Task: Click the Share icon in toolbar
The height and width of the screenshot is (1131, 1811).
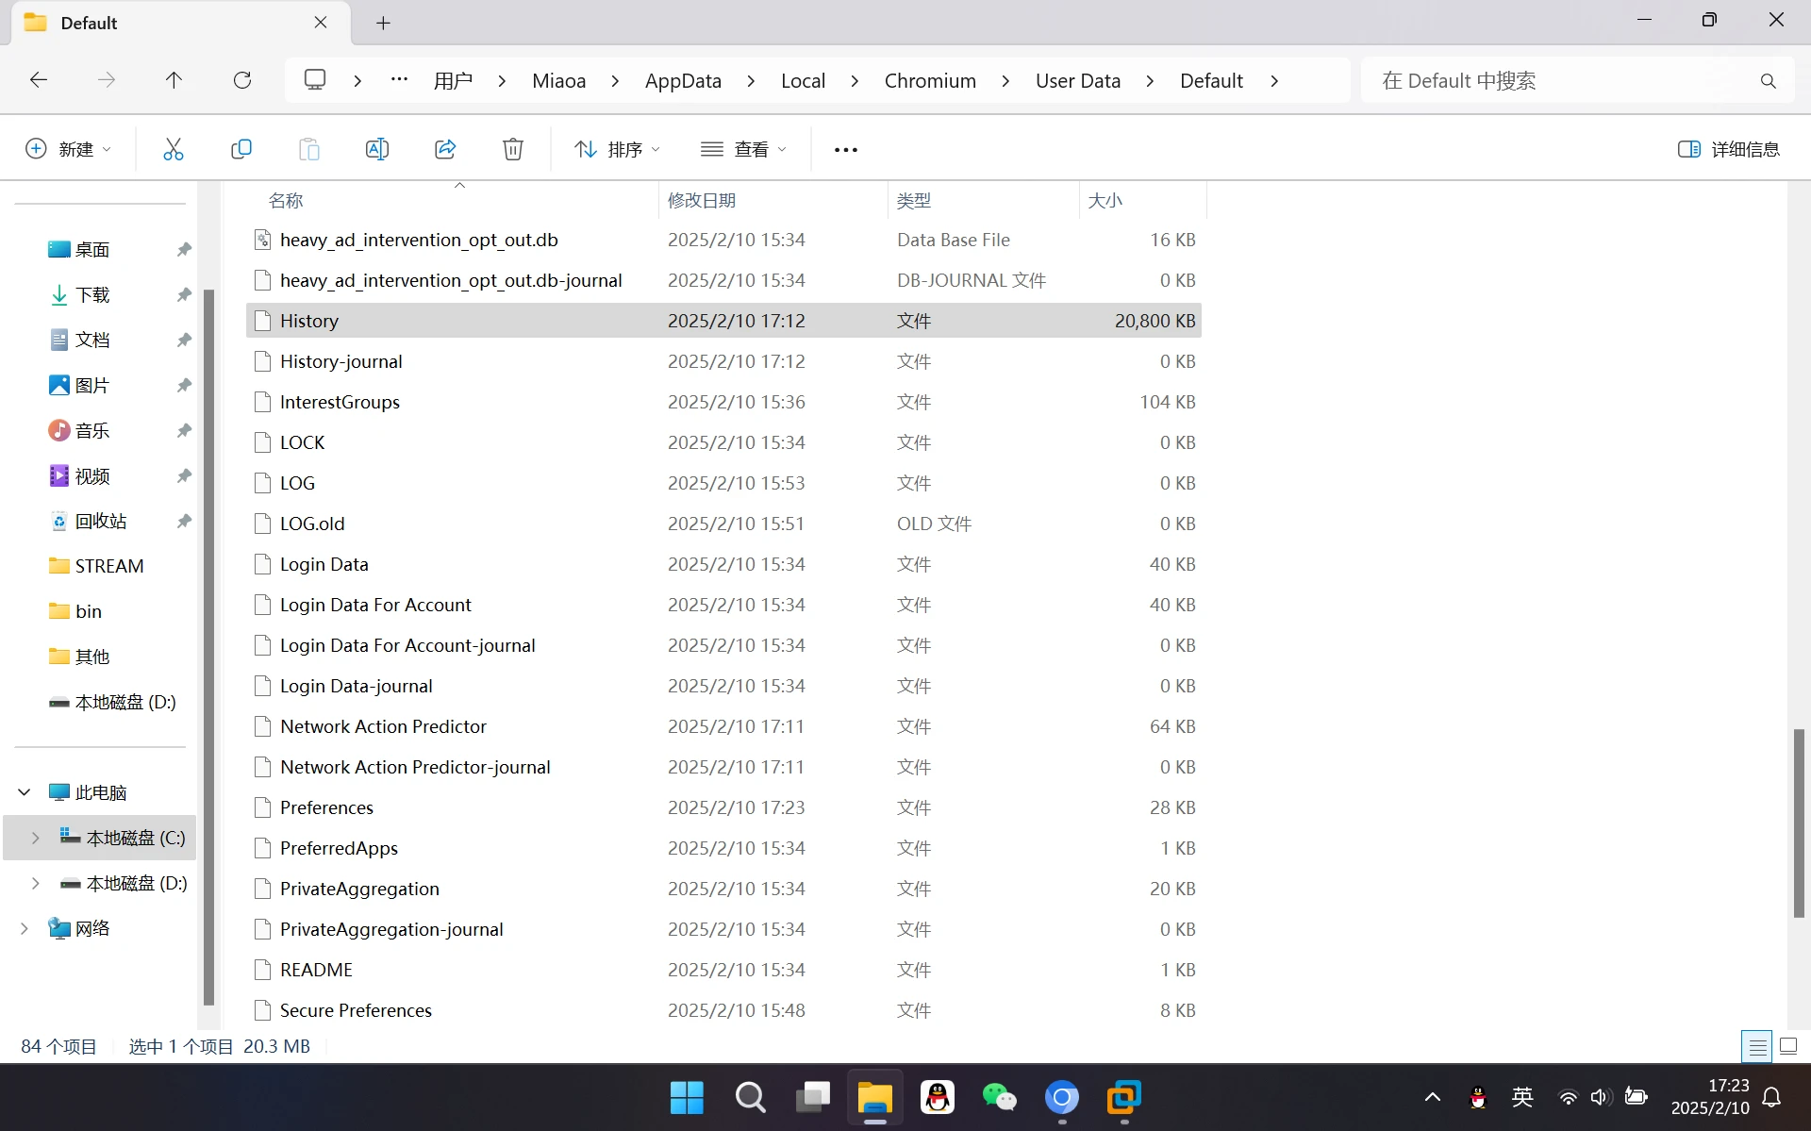Action: (x=445, y=149)
